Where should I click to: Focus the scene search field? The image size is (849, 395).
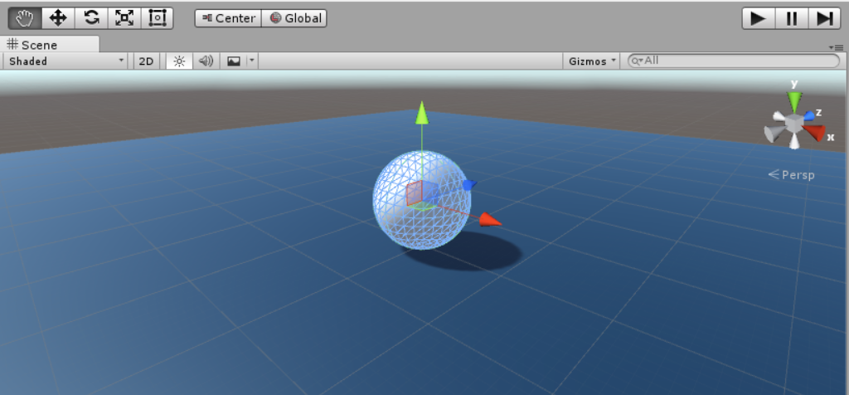pos(734,61)
